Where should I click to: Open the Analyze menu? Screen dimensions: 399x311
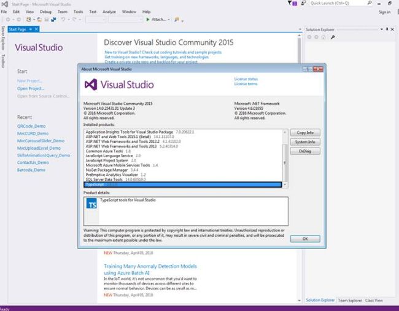click(x=109, y=12)
